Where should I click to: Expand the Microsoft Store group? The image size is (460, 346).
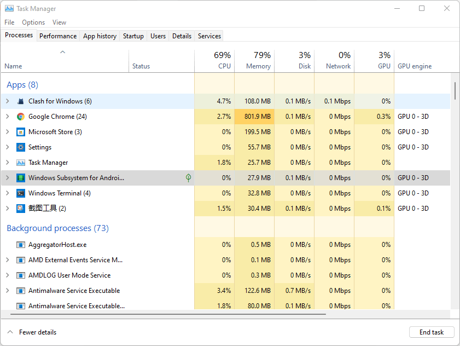click(x=8, y=131)
